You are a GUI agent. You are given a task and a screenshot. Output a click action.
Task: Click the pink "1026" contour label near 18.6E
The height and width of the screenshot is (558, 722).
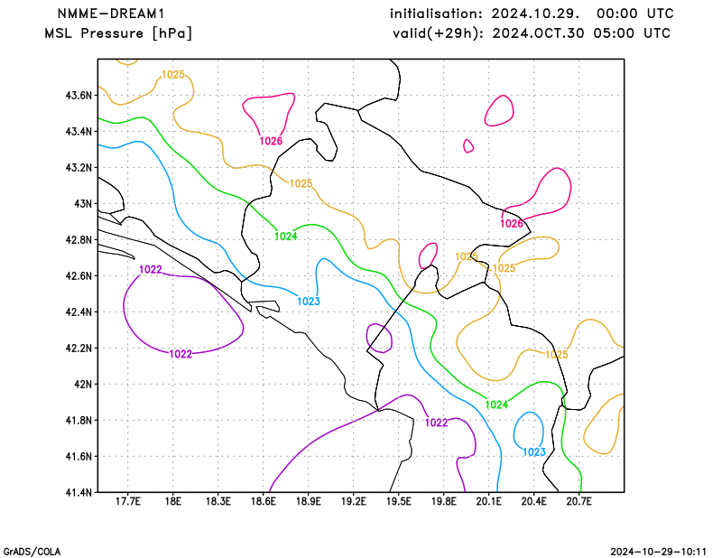271,142
